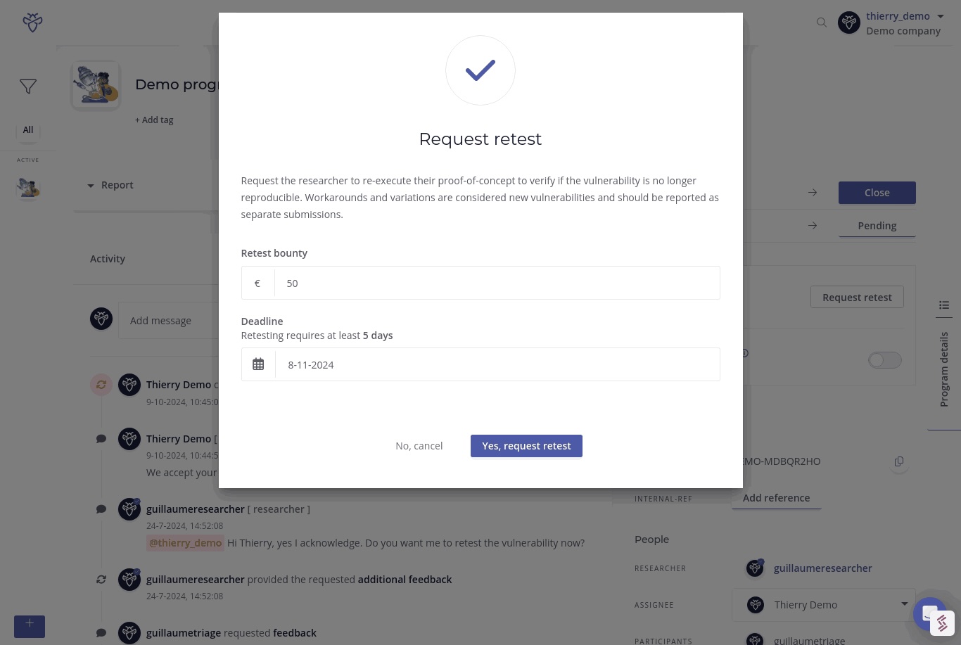Click the Retest bounty amount field
The image size is (961, 645).
[497, 283]
